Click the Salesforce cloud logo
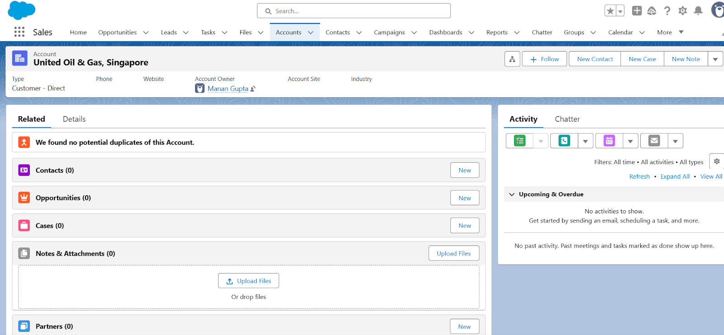Viewport: 724px width, 335px height. [x=21, y=10]
